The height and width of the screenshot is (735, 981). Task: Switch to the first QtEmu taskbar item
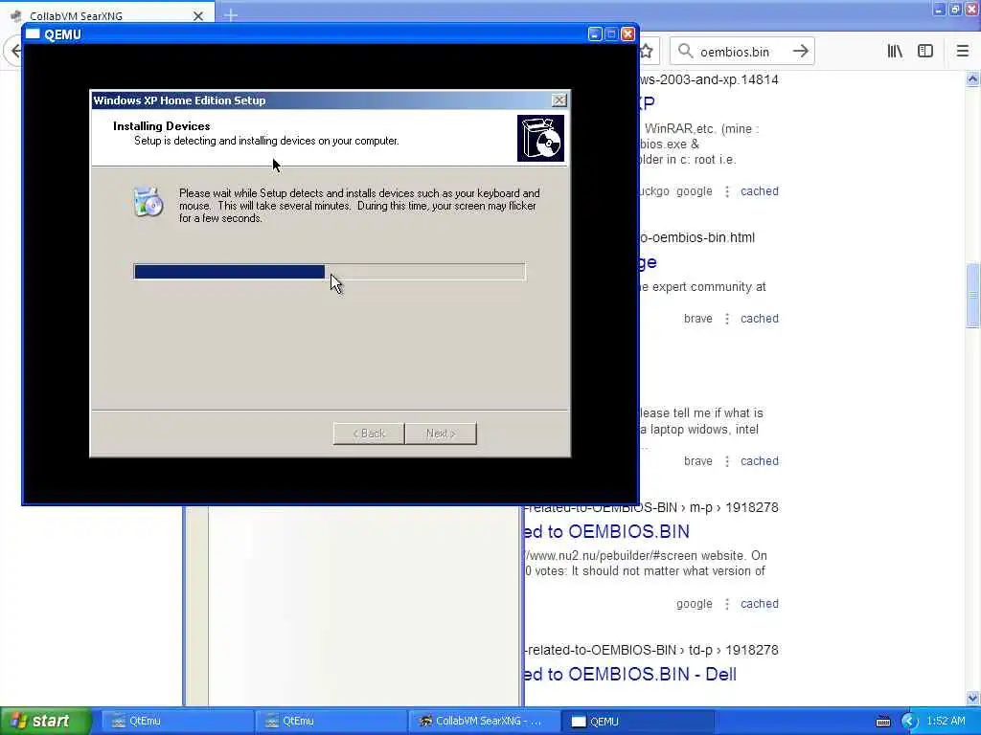point(176,722)
